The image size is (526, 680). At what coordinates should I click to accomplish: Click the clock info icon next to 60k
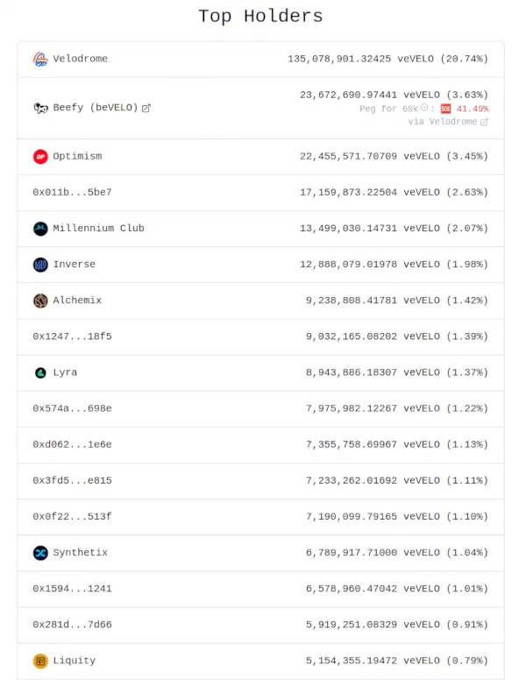coord(424,108)
